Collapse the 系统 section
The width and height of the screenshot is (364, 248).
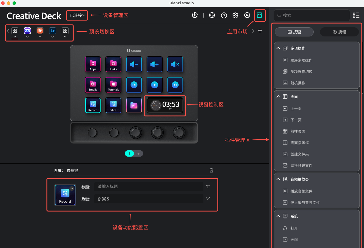[x=278, y=216]
